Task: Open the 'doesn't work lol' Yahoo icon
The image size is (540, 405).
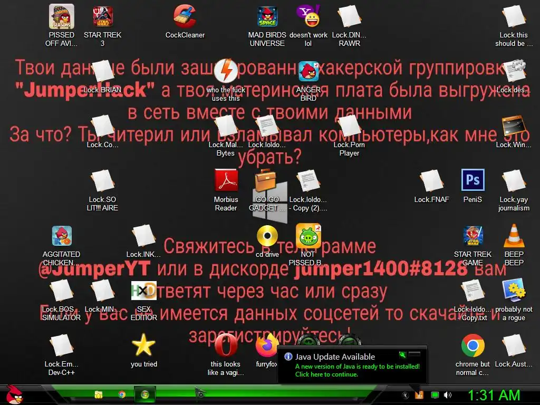Action: click(x=308, y=16)
